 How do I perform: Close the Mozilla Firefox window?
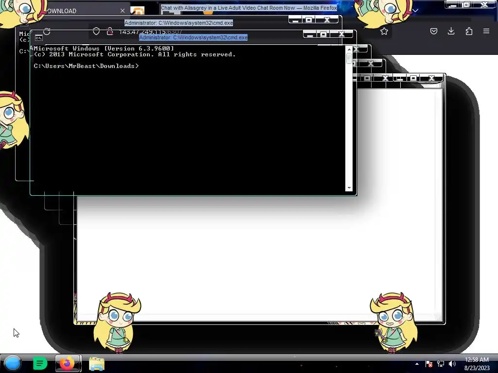point(485,4)
